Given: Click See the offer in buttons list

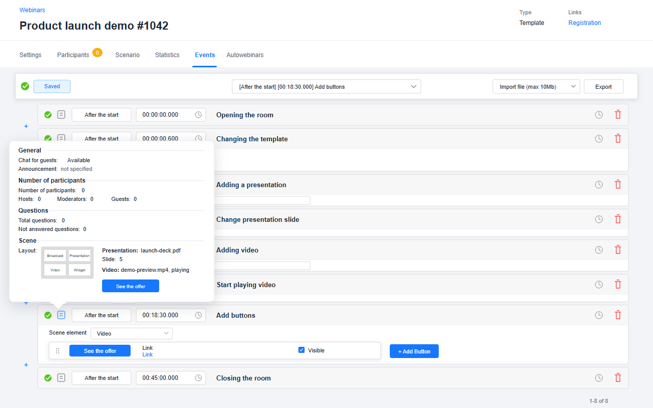Looking at the screenshot, I should coord(100,351).
